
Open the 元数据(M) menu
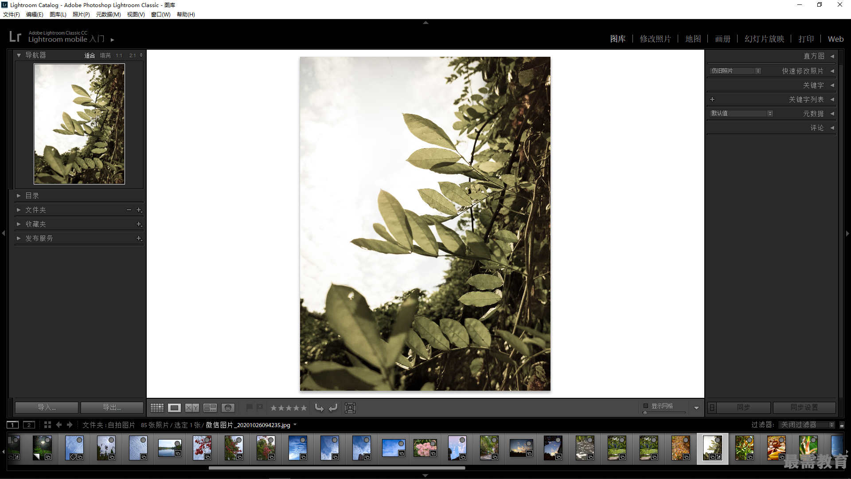tap(108, 15)
